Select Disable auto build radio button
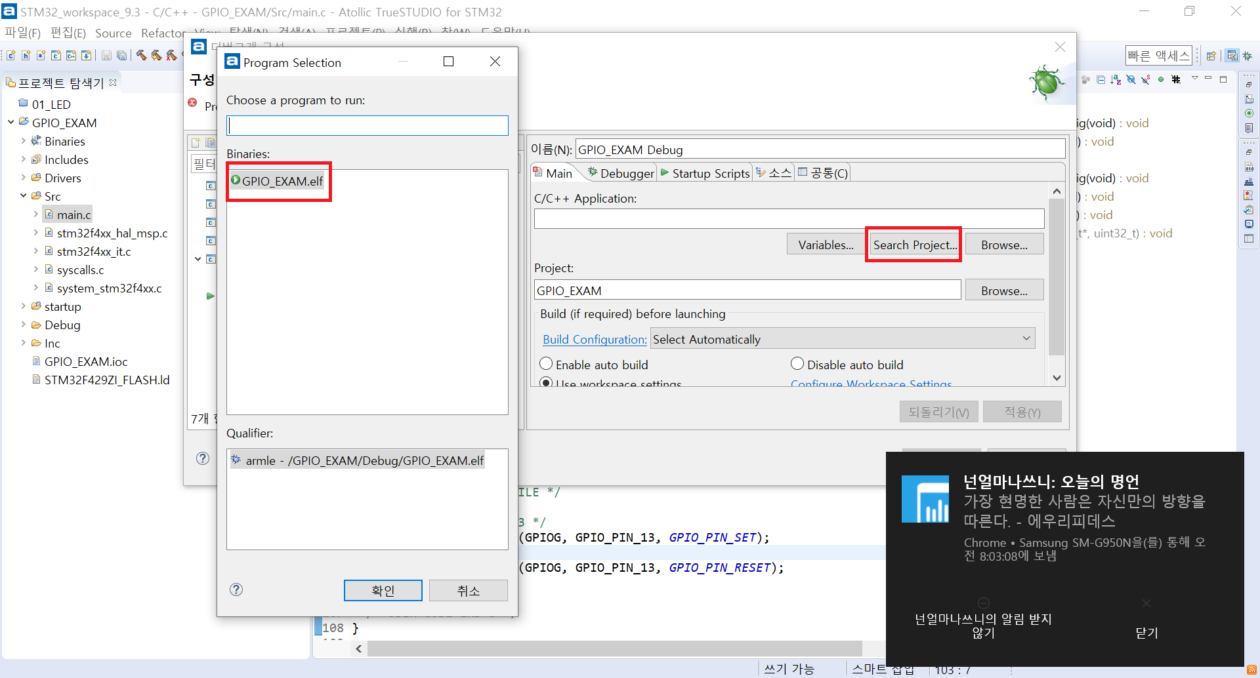 pos(797,364)
